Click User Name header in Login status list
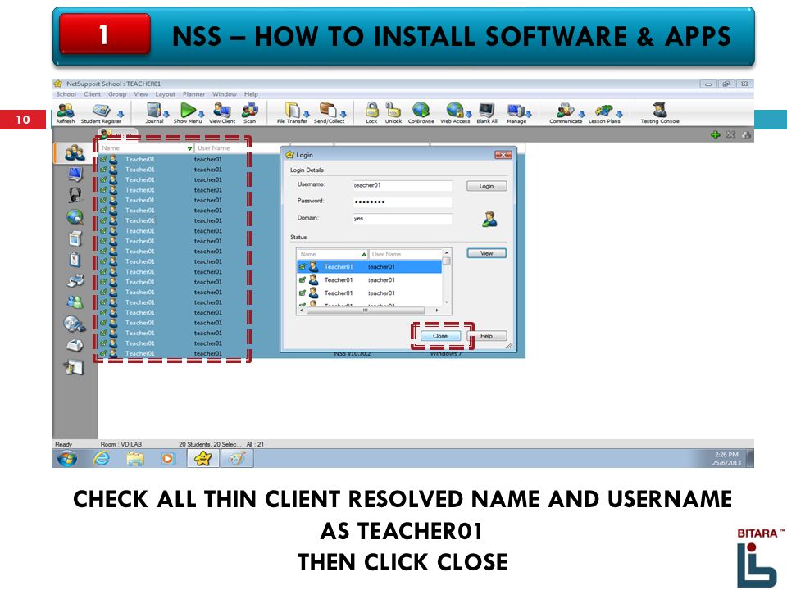787x590 pixels. (405, 254)
